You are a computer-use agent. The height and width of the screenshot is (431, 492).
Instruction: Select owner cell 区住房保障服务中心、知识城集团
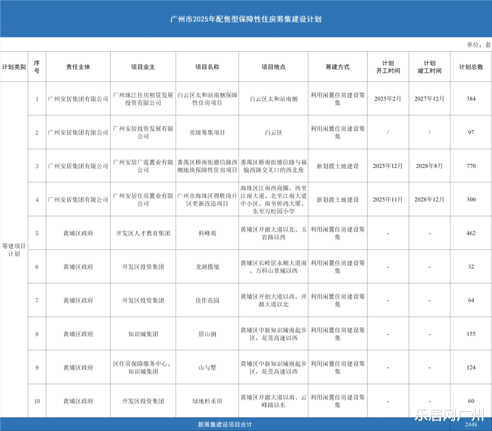(x=143, y=367)
